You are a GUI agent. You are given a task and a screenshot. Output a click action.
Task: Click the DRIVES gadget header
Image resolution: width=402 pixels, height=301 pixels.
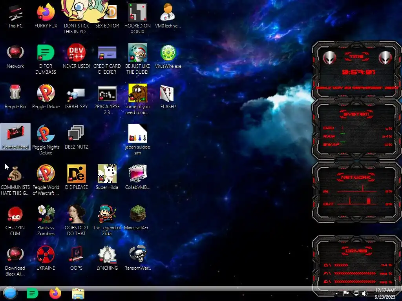[356, 251]
